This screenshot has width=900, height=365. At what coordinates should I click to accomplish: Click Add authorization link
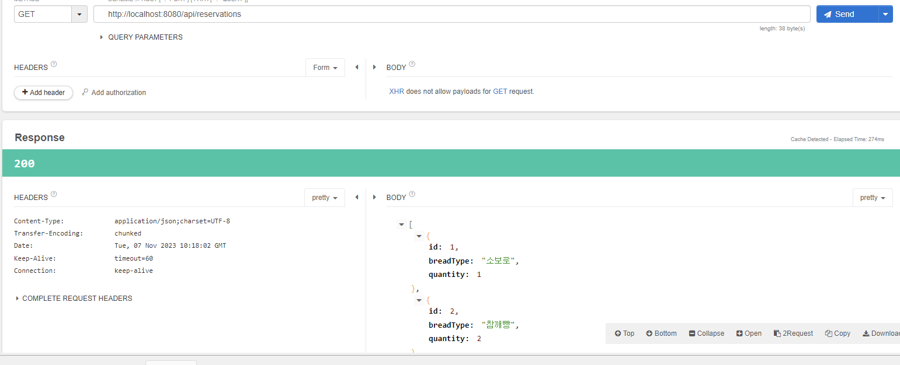click(x=114, y=92)
